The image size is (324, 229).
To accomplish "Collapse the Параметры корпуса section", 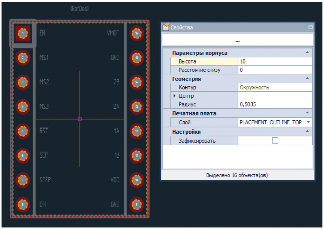I will tap(307, 52).
